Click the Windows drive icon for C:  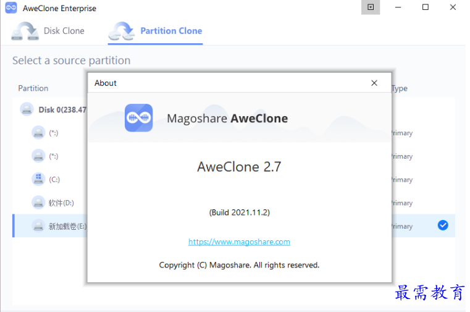click(x=39, y=180)
